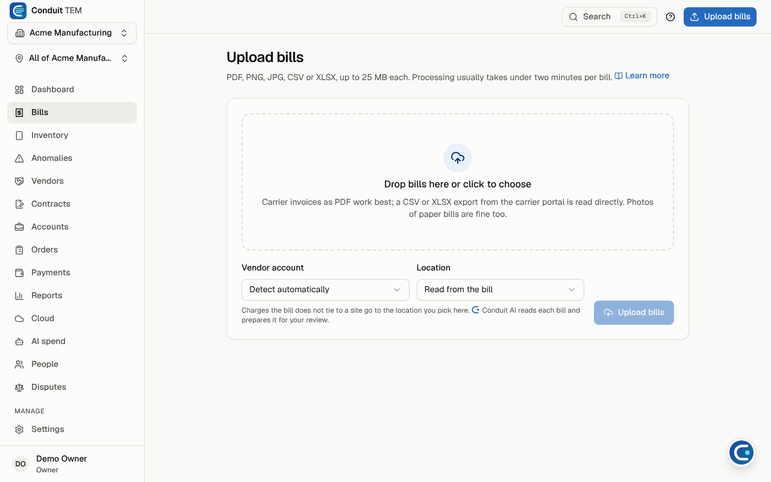771x482 pixels.
Task: Expand the All of Acme Manufa... location selector
Action: click(x=72, y=58)
